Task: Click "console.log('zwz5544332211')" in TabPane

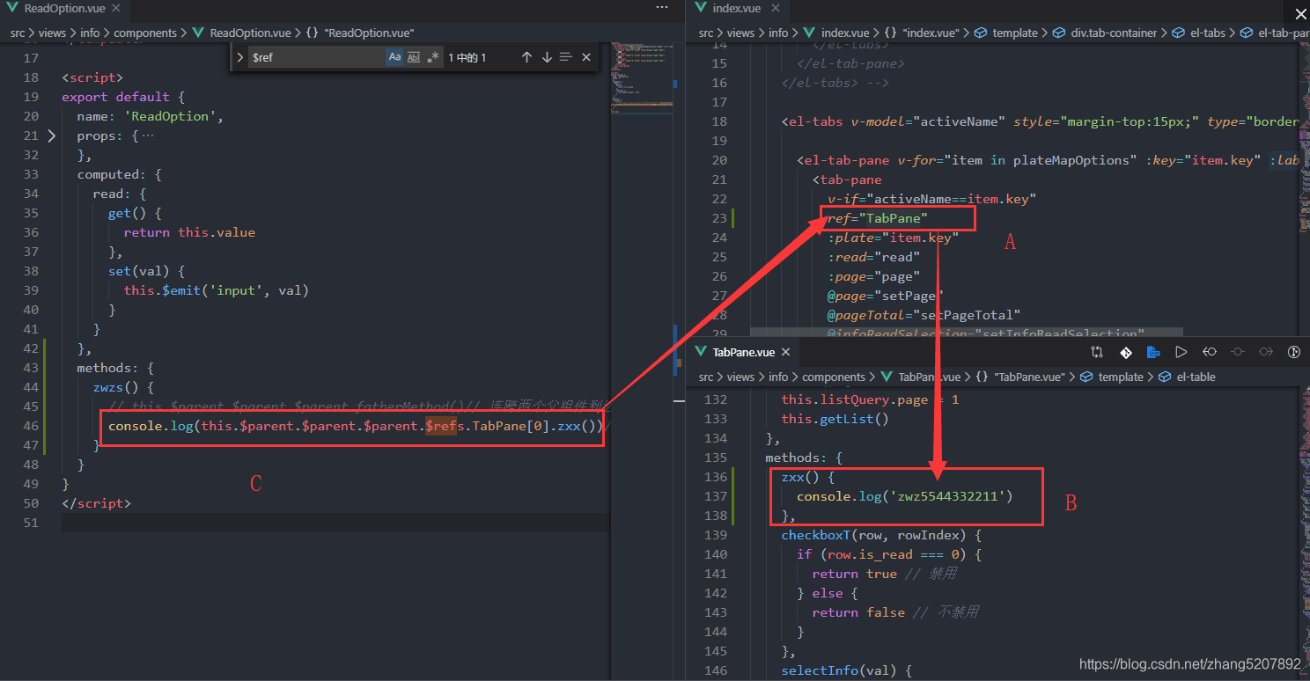Action: coord(905,496)
